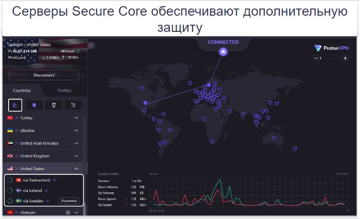The height and width of the screenshot is (219, 360).
Task: Expand the Vietnam server list
Action: pos(76,212)
